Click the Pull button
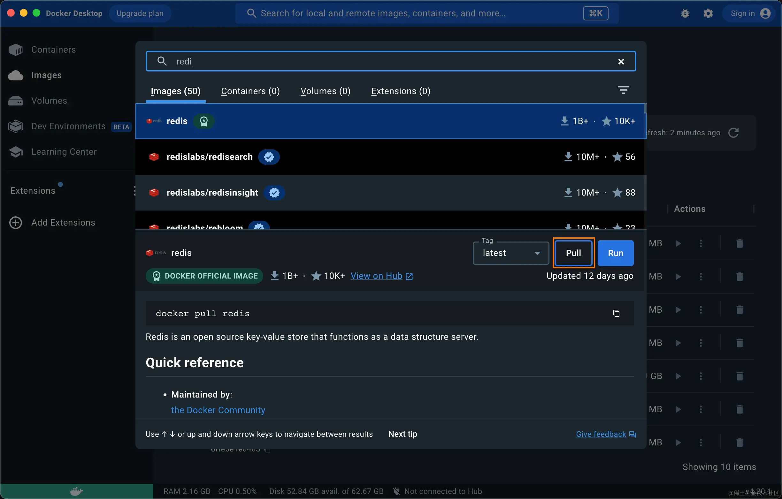This screenshot has height=499, width=782. tap(573, 253)
